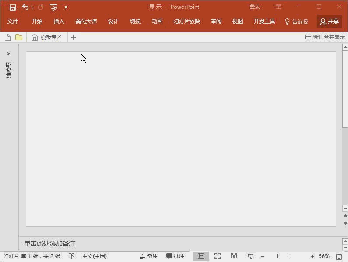This screenshot has height=262, width=348.
Task: Switch to the 插入 ribbon tab
Action: click(59, 21)
